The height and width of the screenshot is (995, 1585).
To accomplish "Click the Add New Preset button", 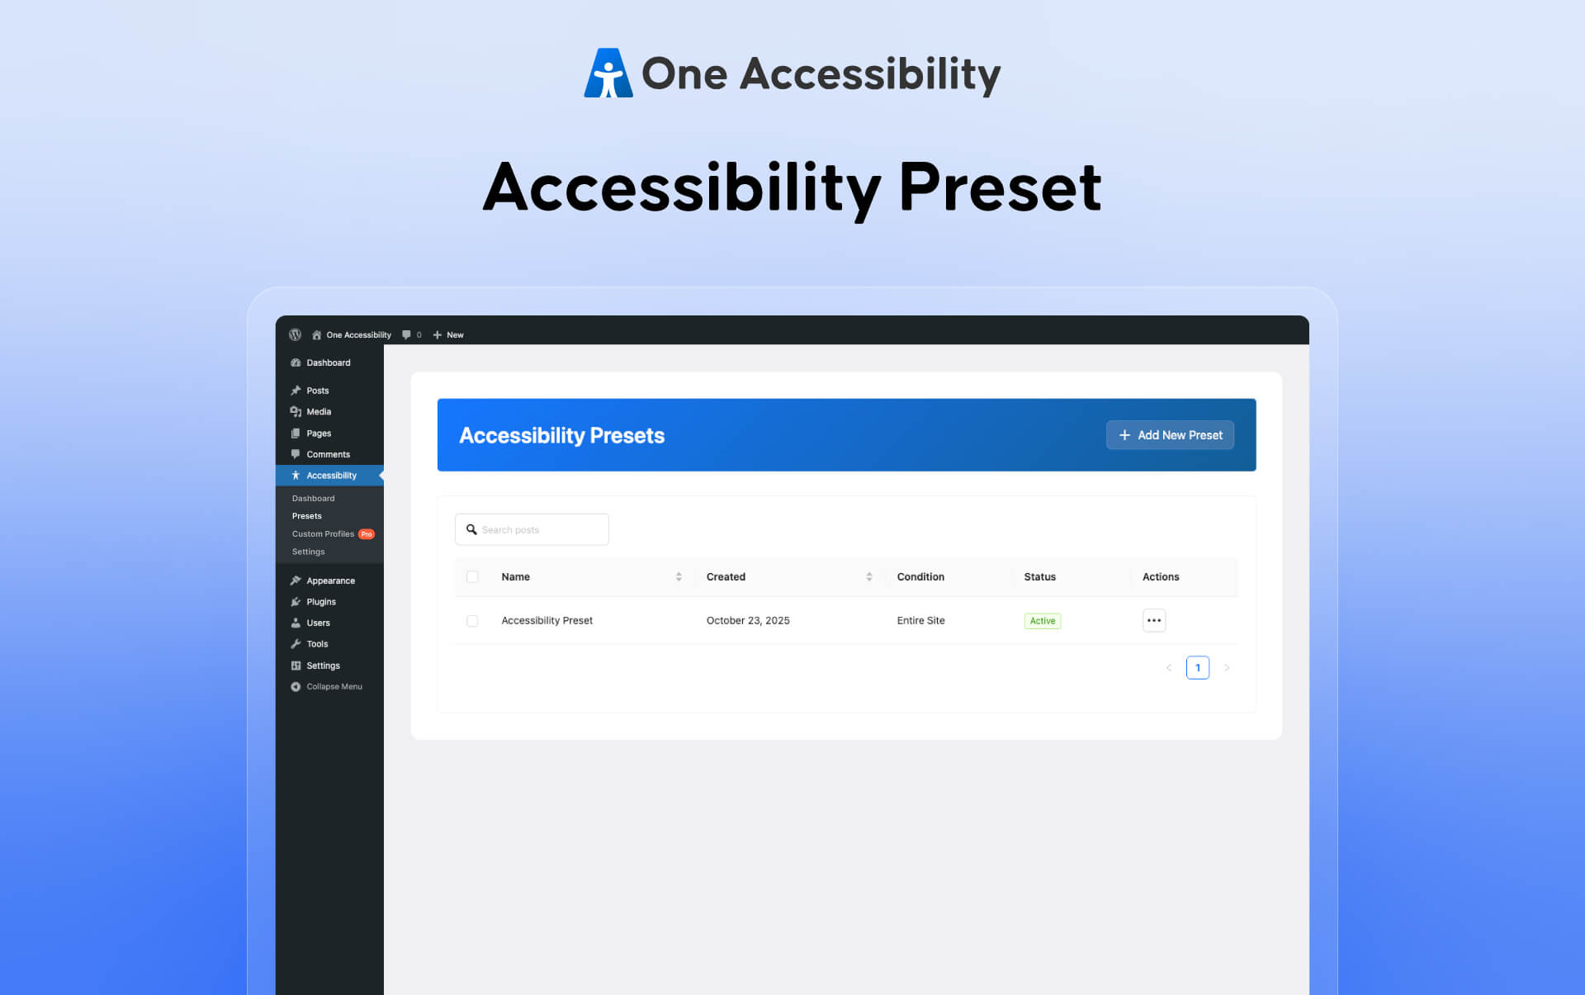I will 1170,435.
